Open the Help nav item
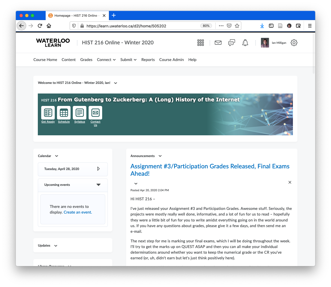Viewport: 331px width, 287px height. [192, 60]
